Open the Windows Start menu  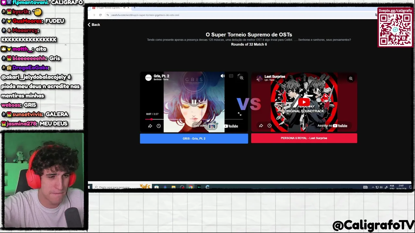89,187
